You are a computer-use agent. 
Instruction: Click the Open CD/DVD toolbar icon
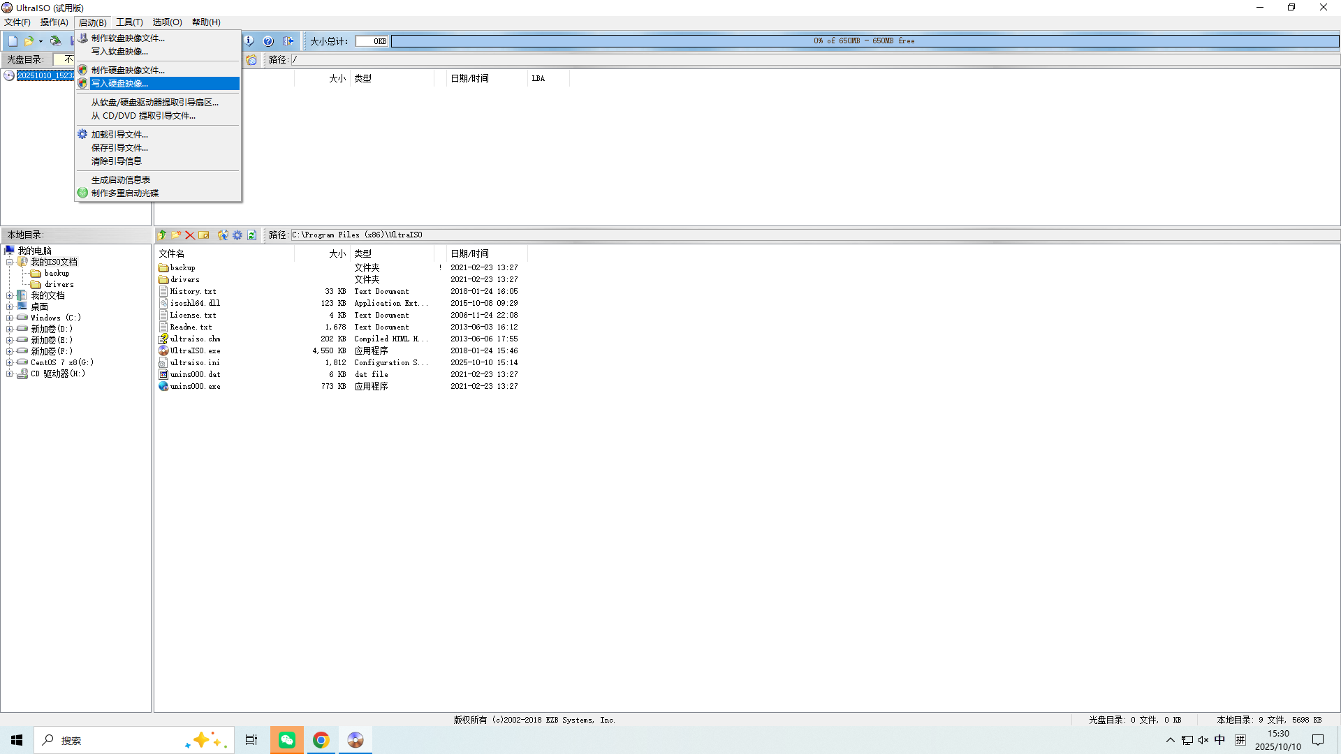55,41
